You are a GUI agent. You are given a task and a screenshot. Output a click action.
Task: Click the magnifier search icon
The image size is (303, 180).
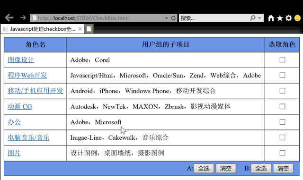click(x=252, y=18)
